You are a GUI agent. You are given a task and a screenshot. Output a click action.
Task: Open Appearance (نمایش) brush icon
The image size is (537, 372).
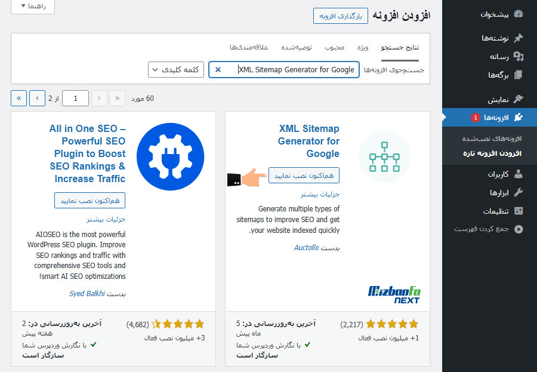pos(519,99)
